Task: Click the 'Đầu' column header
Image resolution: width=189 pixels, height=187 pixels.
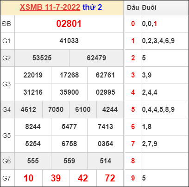Action: [133, 7]
